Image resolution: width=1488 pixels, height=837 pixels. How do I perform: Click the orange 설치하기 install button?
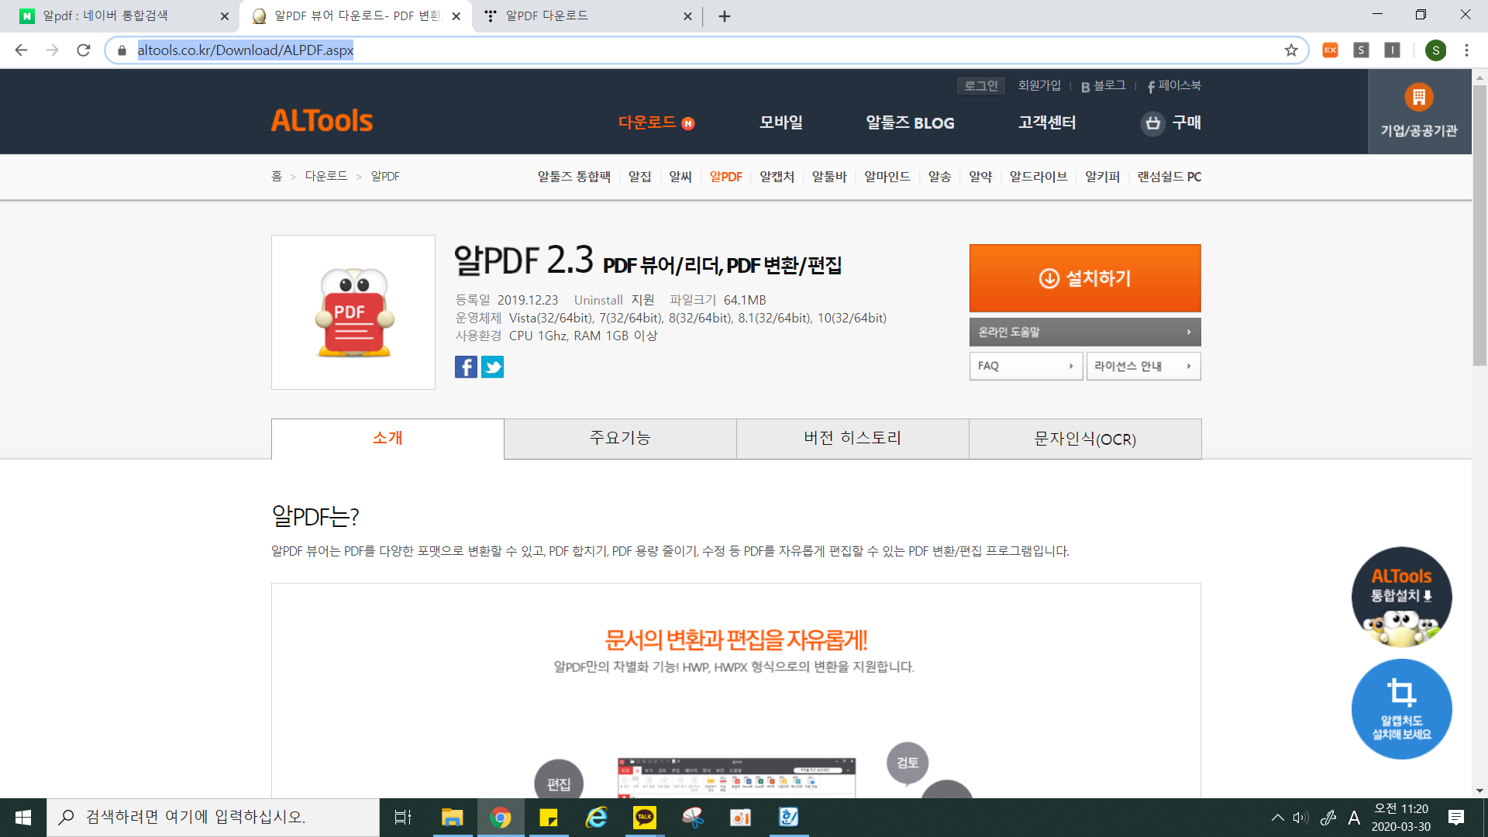coord(1084,278)
